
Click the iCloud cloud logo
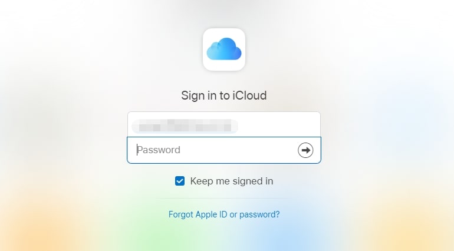[224, 49]
